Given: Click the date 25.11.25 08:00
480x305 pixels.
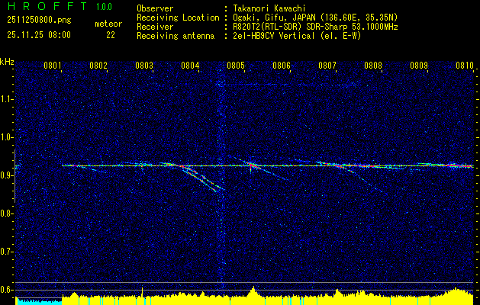Looking at the screenshot, I should 39,35.
